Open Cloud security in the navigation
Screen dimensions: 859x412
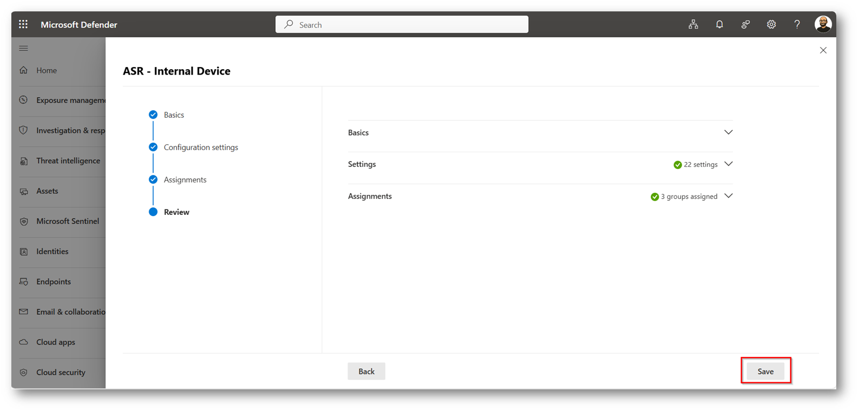click(61, 373)
